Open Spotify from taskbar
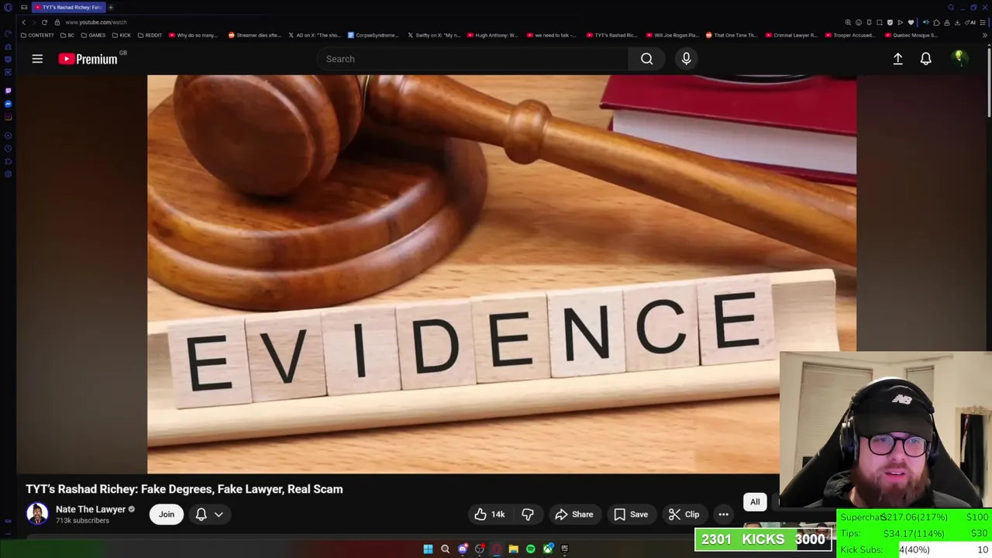This screenshot has height=558, width=992. click(530, 549)
